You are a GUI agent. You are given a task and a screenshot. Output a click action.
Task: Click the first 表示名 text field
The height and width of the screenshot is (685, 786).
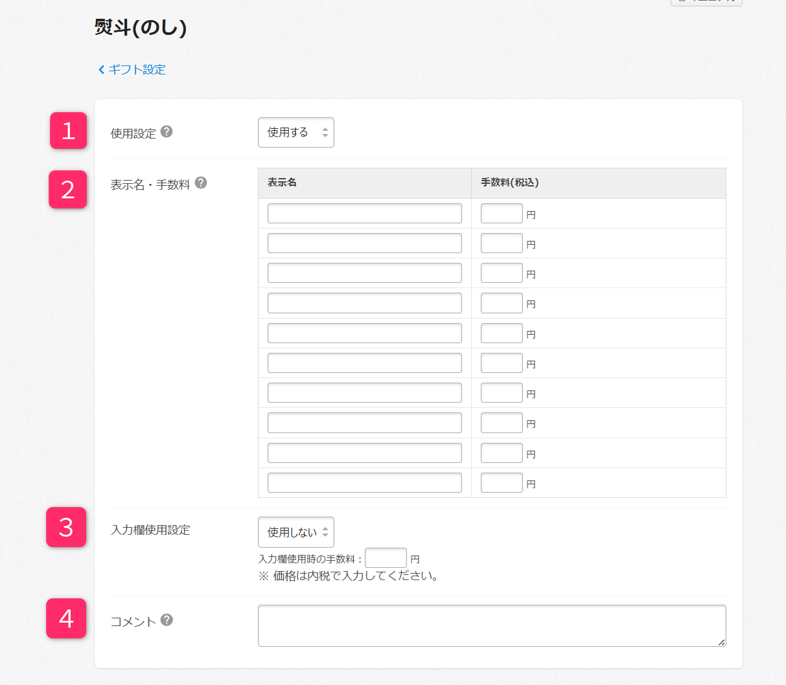pos(364,214)
